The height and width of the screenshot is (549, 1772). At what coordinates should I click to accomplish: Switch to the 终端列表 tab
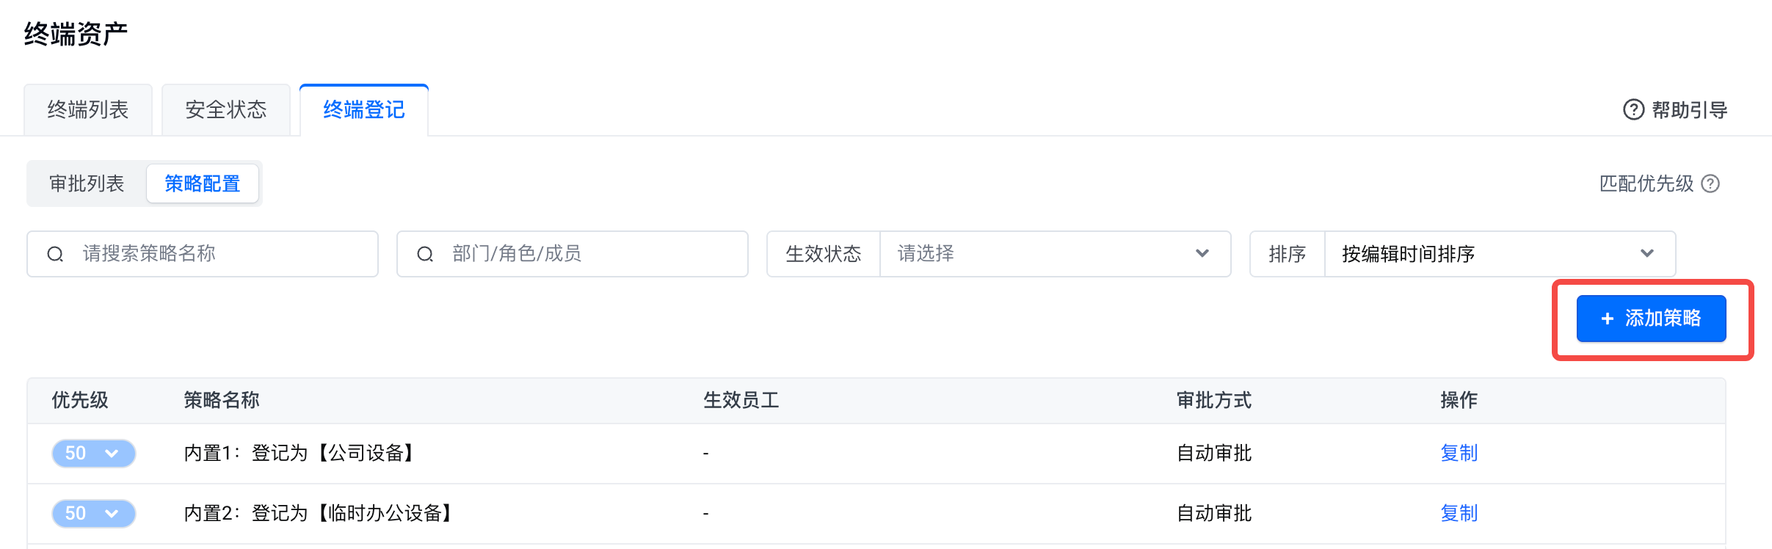tap(88, 110)
